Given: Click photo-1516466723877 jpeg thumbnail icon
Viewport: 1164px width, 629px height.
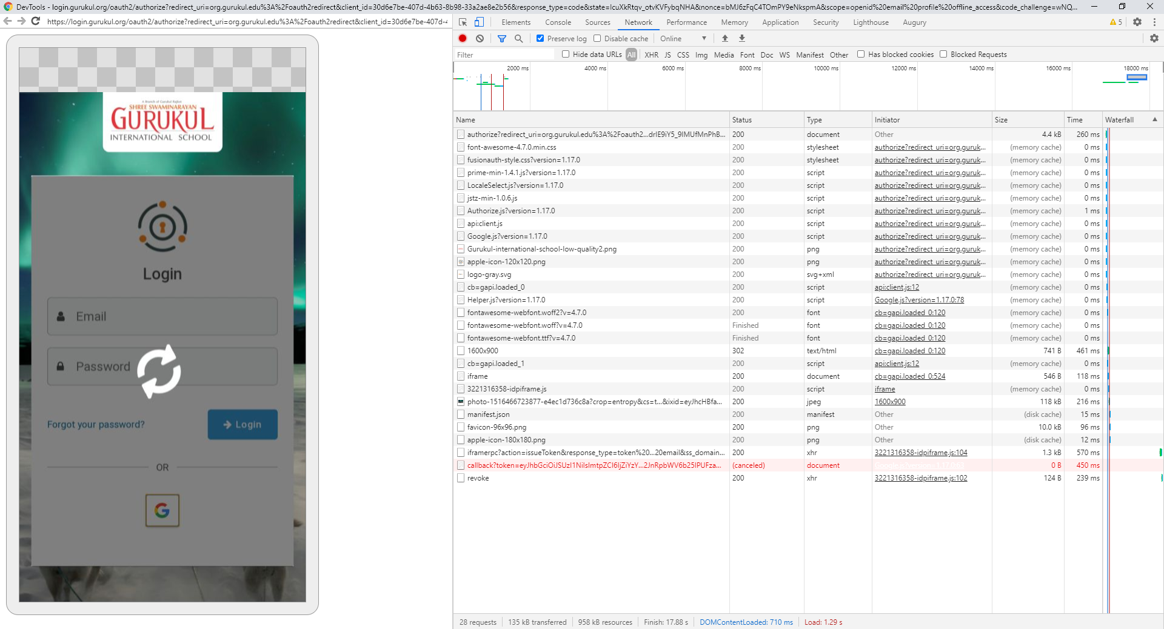Looking at the screenshot, I should 461,402.
